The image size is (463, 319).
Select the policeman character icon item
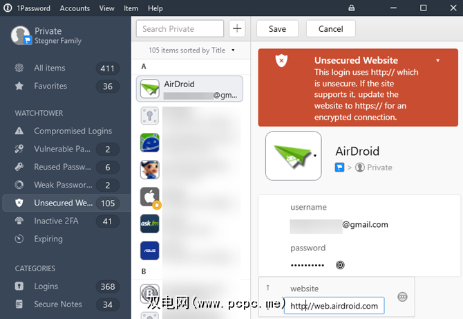pyautogui.click(x=150, y=170)
